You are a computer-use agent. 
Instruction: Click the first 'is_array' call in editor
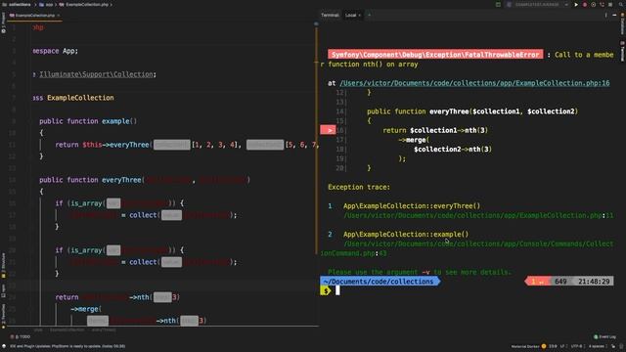coord(86,203)
